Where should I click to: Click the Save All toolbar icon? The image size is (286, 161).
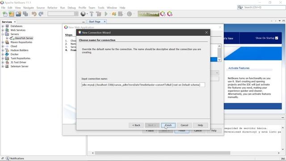[25, 14]
